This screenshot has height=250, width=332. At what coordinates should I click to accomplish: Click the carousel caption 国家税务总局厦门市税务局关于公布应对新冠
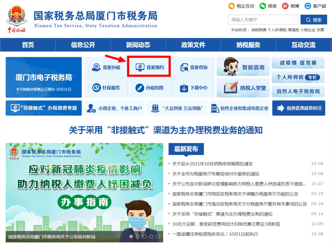52,237
